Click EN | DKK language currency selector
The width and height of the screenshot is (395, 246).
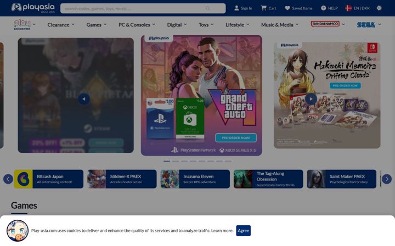click(x=362, y=8)
